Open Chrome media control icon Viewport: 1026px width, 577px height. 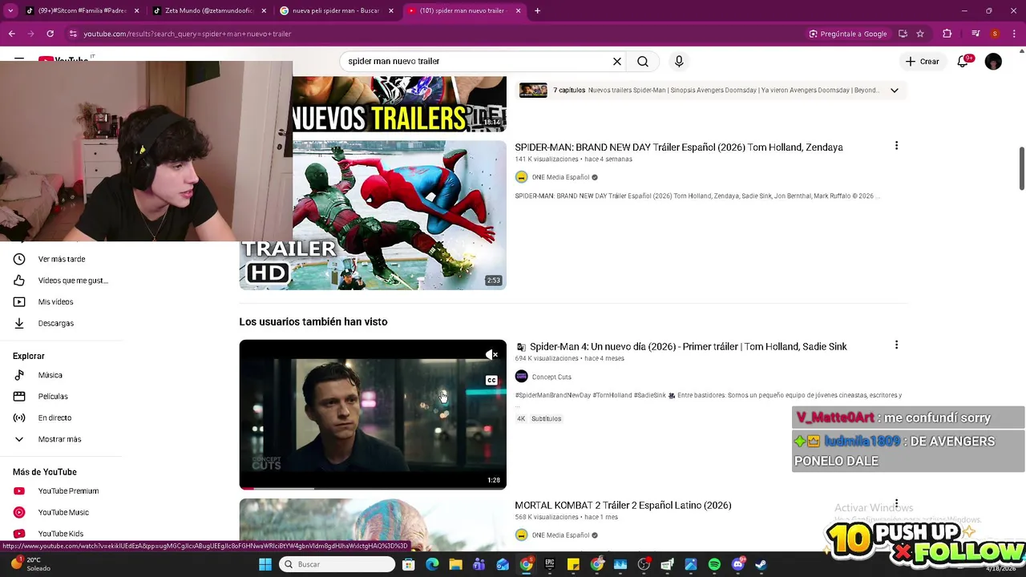976,34
